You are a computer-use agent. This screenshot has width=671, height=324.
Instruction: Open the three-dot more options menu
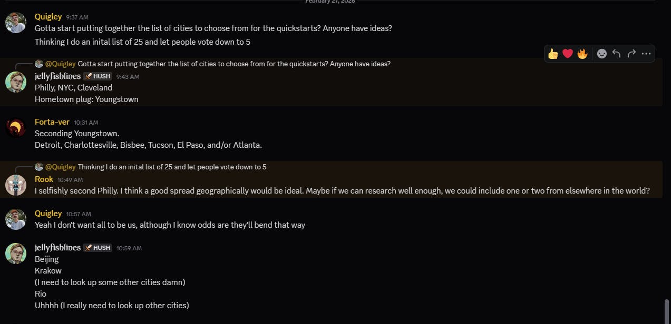647,54
